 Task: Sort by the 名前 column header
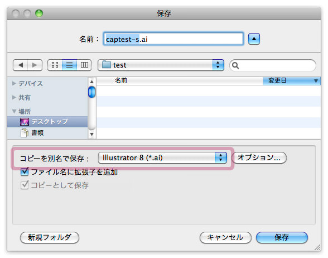180,81
